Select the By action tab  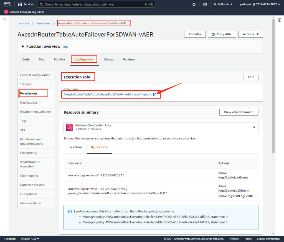tap(75, 147)
